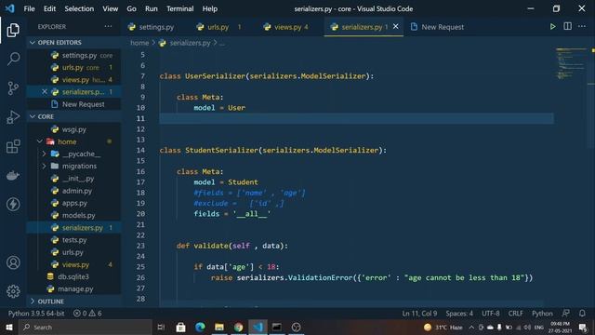Open the Run menu
Viewport: 595px width, 335px height.
click(151, 8)
